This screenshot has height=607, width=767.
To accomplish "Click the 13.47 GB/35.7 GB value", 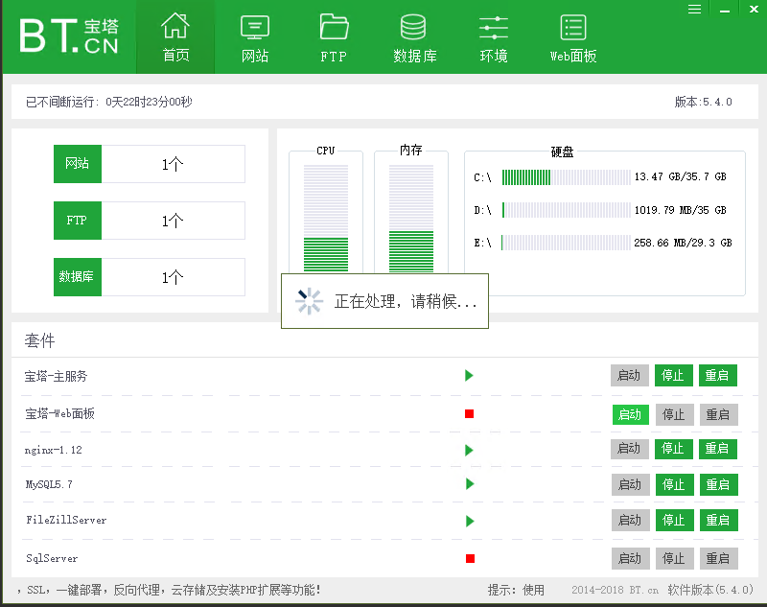I will pyautogui.click(x=681, y=176).
